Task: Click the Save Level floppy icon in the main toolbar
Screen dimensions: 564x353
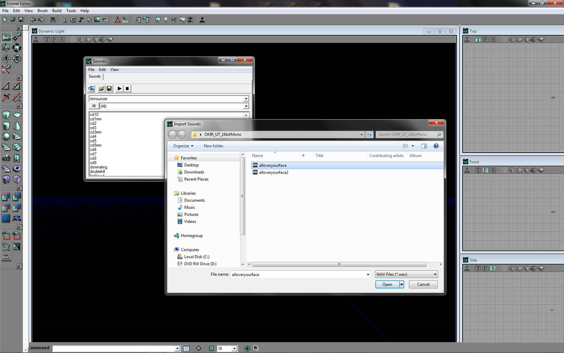Action: pyautogui.click(x=21, y=20)
